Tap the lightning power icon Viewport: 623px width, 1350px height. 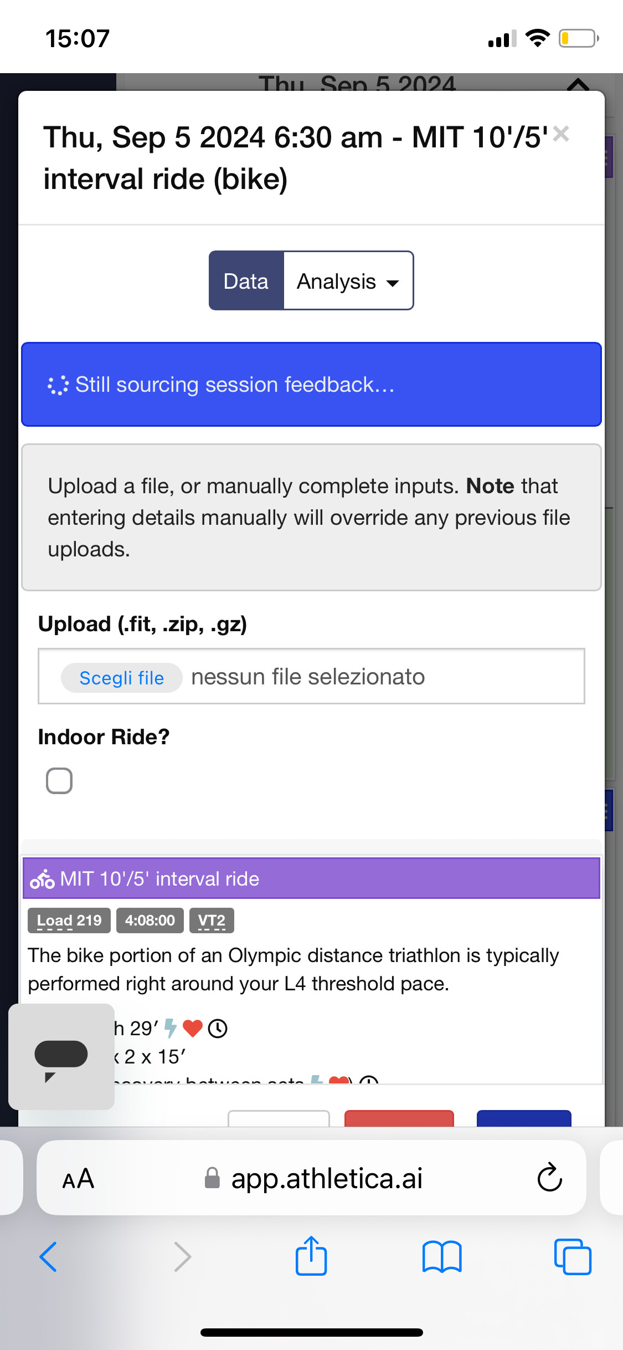tap(171, 1029)
